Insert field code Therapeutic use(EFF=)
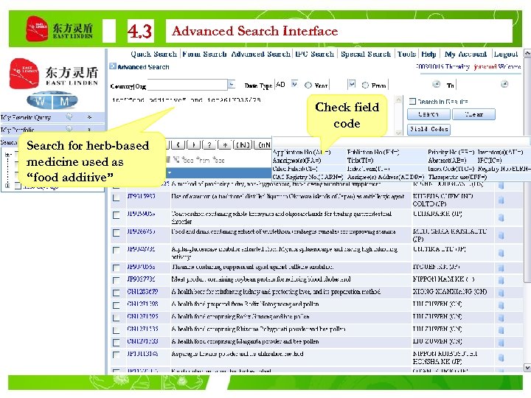Viewport: 531px width, 398px height. click(457, 177)
